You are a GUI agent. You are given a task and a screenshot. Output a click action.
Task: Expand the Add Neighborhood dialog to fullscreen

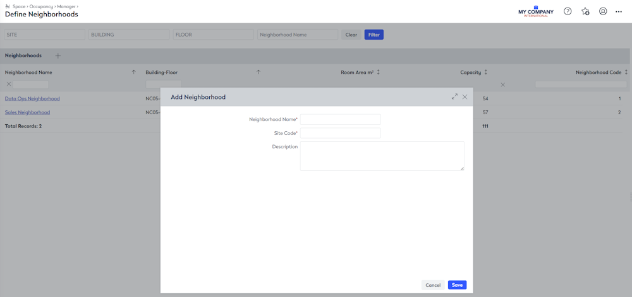point(454,97)
